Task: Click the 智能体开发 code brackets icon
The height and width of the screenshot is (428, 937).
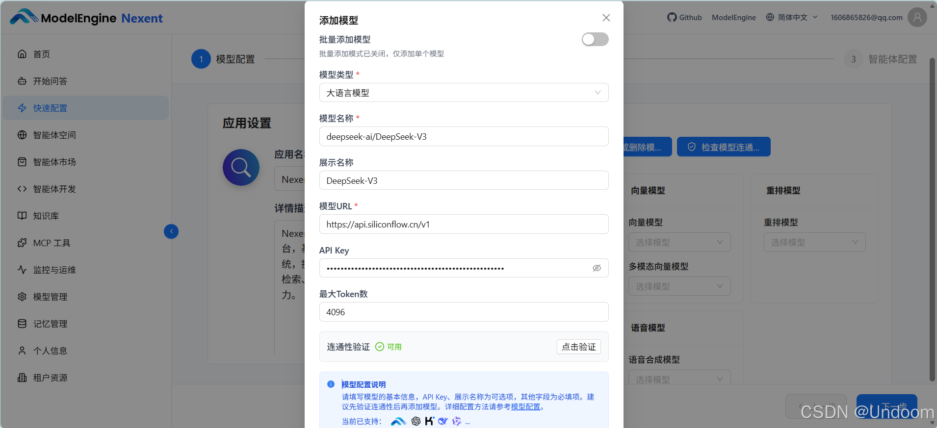Action: point(22,189)
